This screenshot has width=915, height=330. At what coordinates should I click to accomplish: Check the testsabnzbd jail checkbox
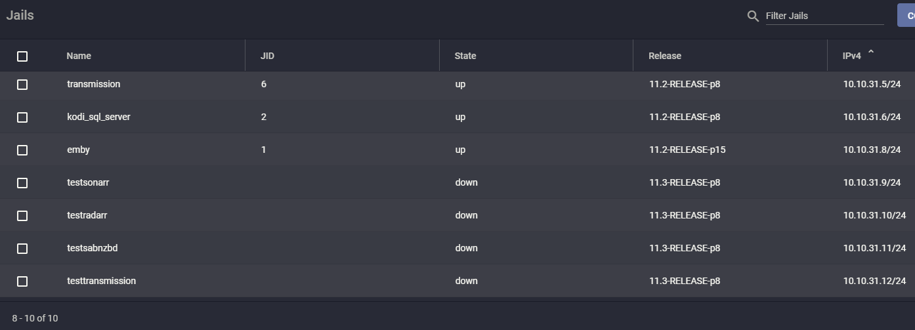coord(22,249)
